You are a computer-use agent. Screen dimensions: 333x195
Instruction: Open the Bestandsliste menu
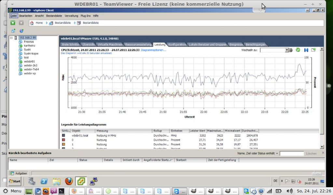[54, 16]
